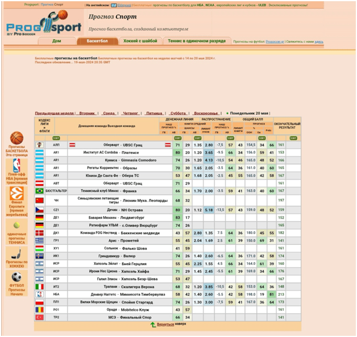
Task: Click Romania flag in РО1 row
Action: click(x=39, y=310)
